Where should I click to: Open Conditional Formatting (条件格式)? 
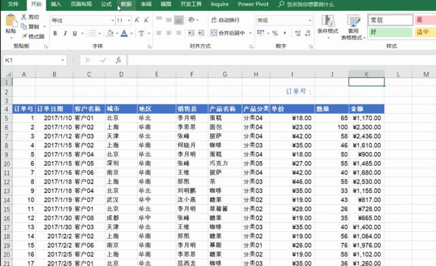328,27
